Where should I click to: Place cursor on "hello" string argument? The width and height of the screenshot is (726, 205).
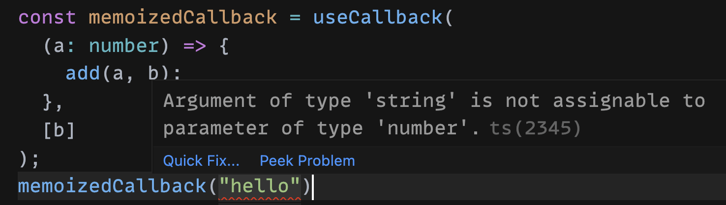coord(260,186)
